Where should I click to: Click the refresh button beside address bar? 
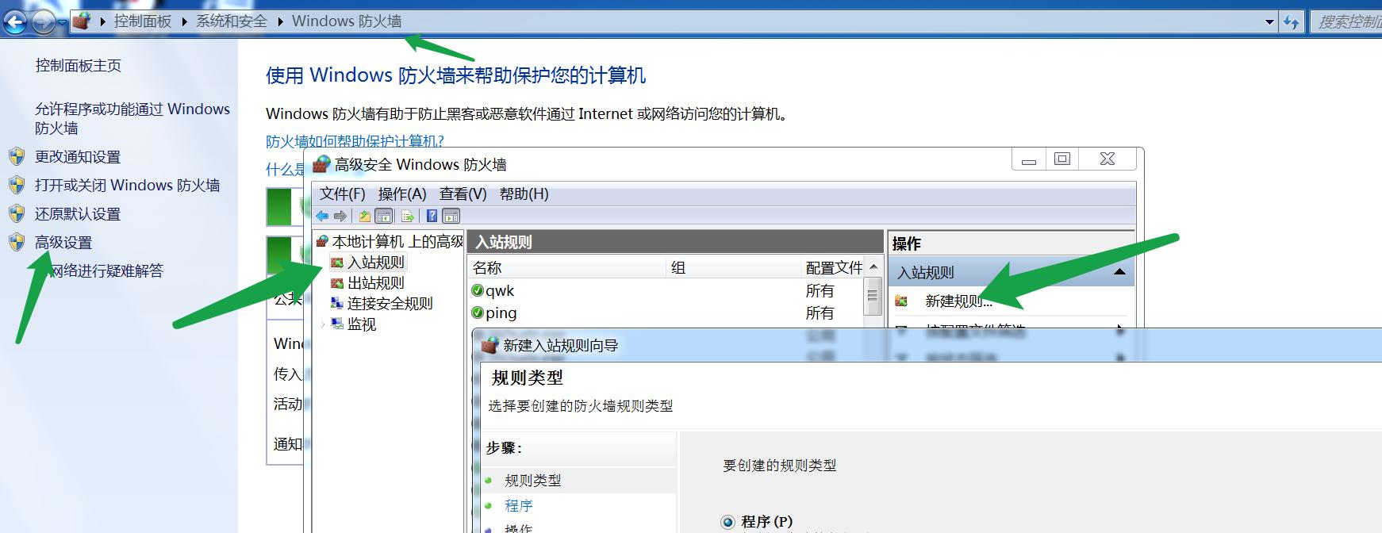pos(1292,22)
